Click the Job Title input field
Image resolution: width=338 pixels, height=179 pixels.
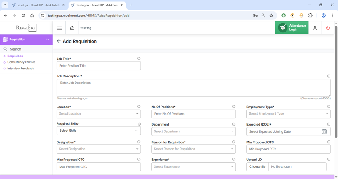98,66
